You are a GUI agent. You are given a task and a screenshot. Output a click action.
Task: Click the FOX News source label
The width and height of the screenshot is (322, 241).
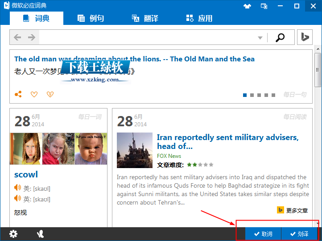[169, 156]
